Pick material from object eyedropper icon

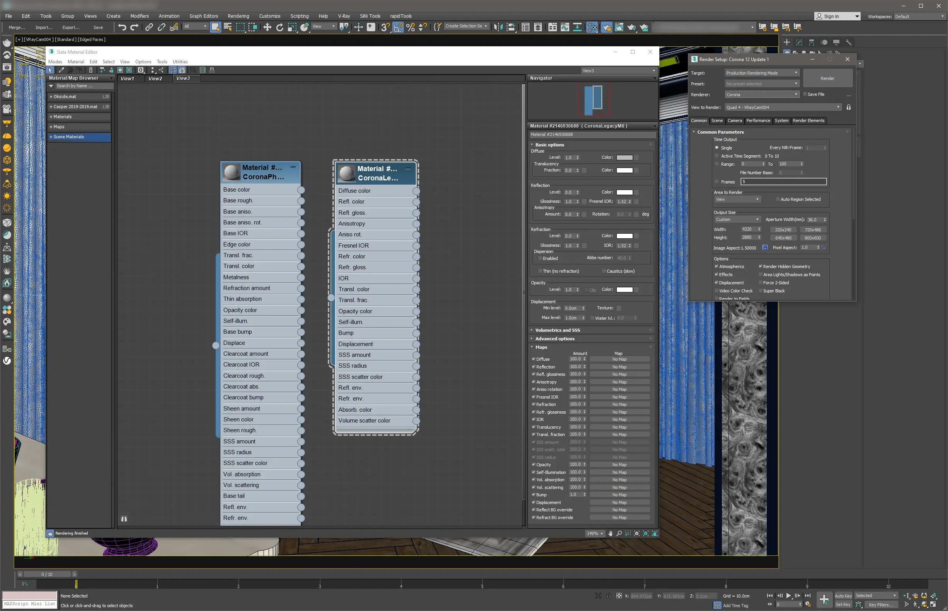(61, 70)
